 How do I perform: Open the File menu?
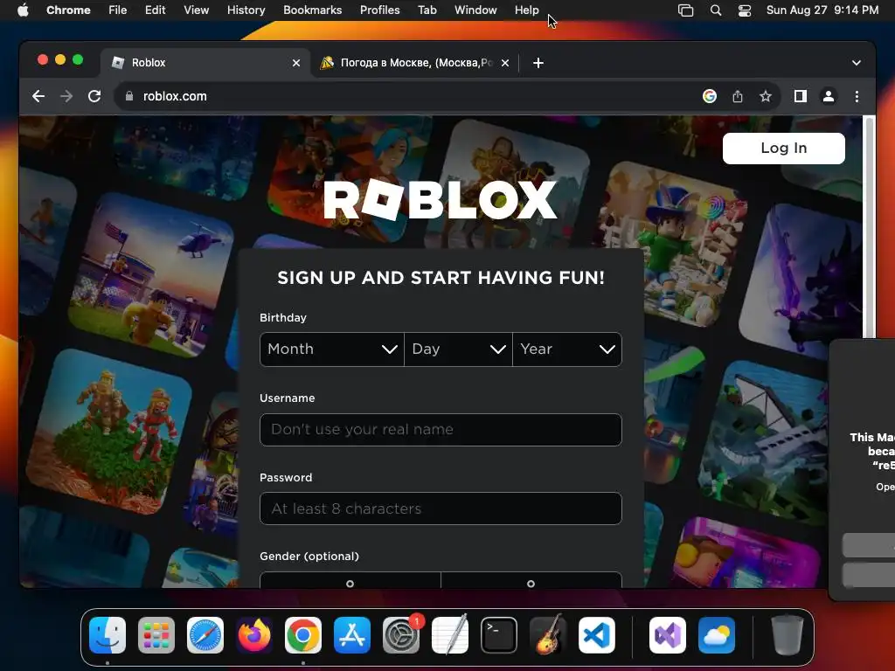pos(118,10)
